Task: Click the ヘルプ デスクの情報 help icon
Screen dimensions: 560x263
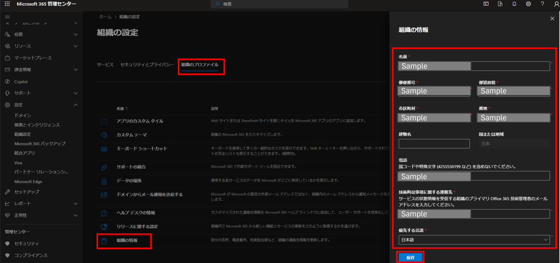Action: (x=104, y=213)
